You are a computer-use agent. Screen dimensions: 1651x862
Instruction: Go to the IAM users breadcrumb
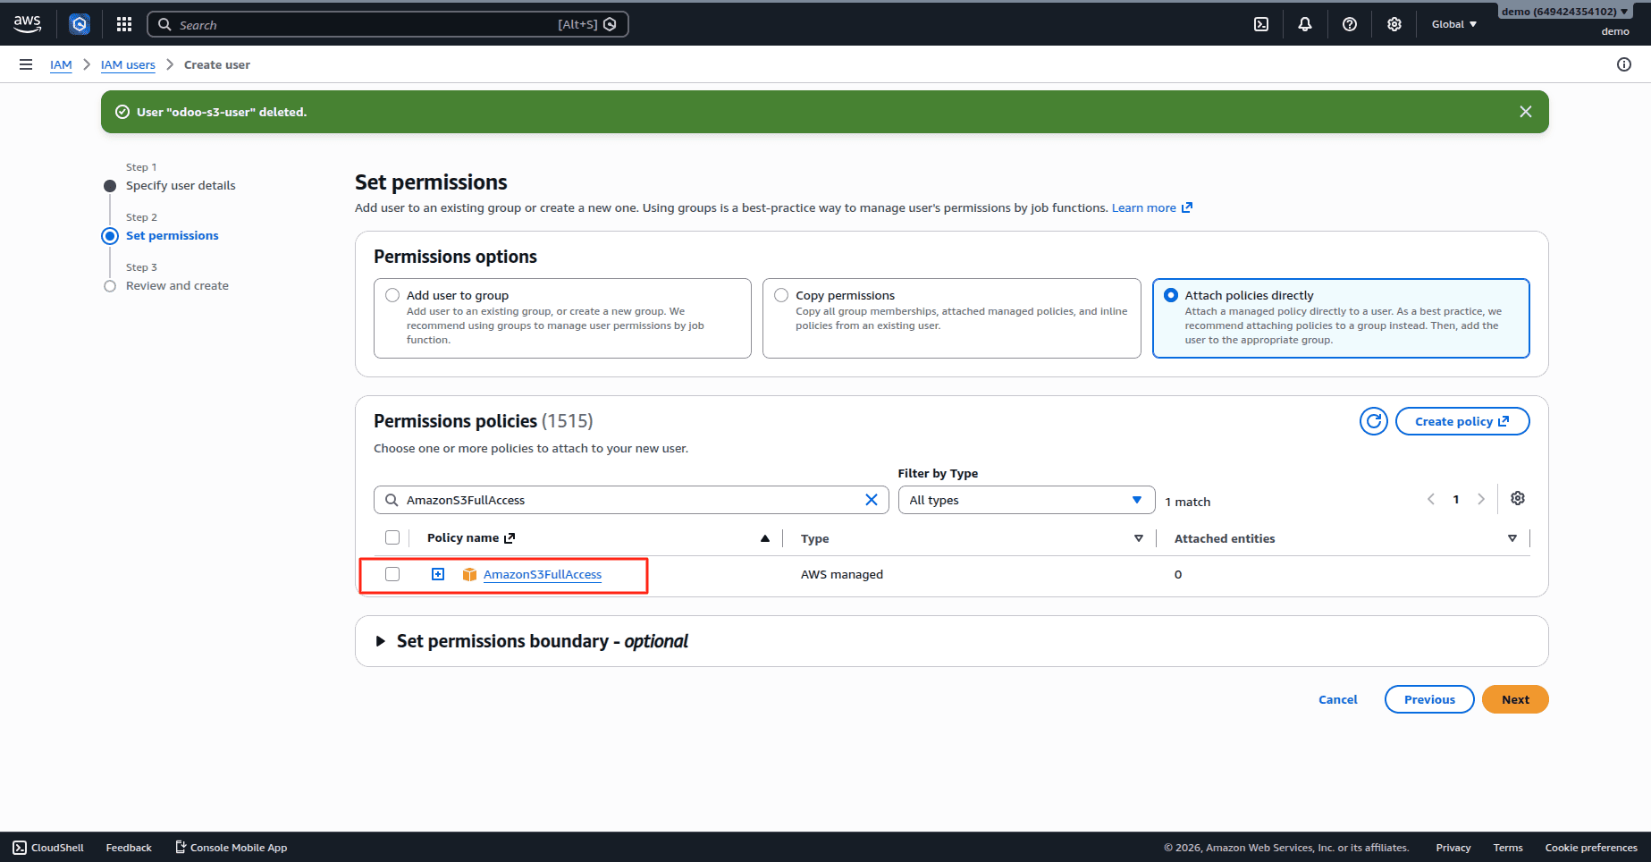tap(128, 64)
